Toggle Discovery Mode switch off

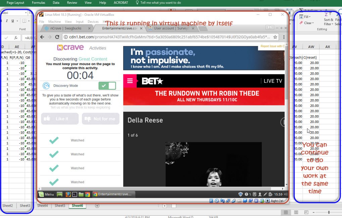[x=107, y=86]
